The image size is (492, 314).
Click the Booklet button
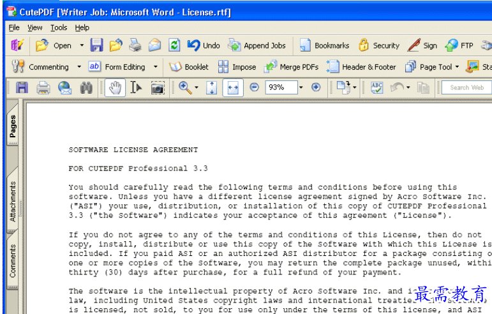tap(188, 67)
